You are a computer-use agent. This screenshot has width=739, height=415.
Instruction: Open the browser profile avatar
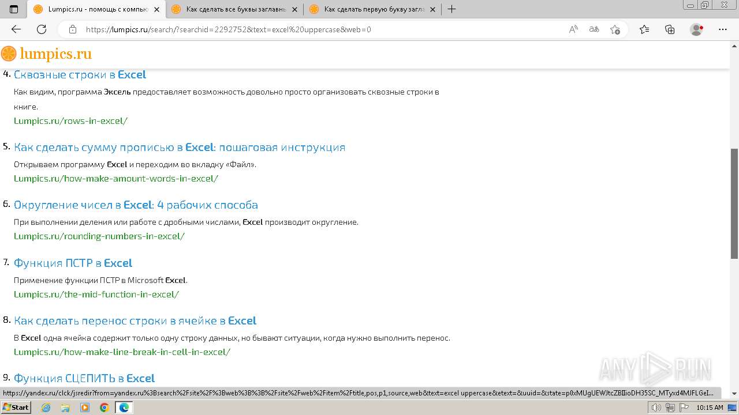[x=697, y=29]
